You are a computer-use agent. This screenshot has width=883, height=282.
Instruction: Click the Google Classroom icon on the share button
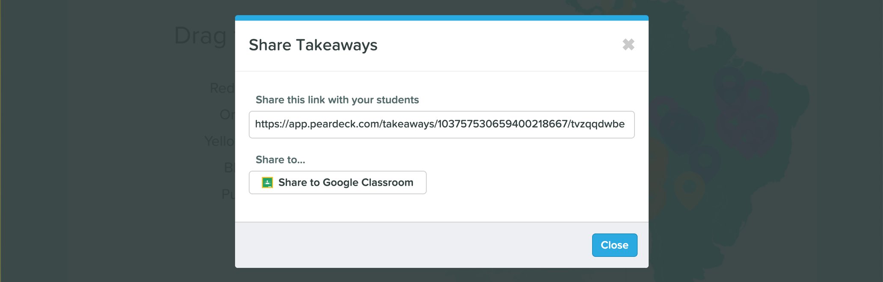pos(267,182)
